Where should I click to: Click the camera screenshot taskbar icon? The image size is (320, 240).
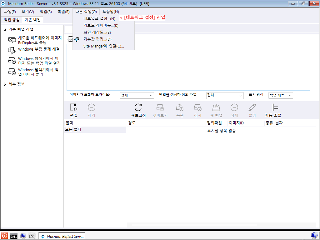32,236
